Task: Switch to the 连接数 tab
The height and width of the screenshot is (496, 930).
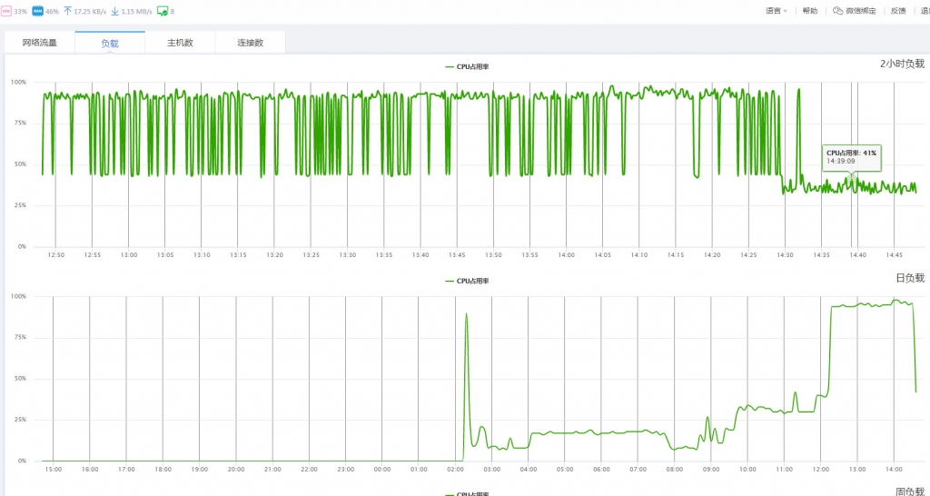Action: tap(250, 43)
